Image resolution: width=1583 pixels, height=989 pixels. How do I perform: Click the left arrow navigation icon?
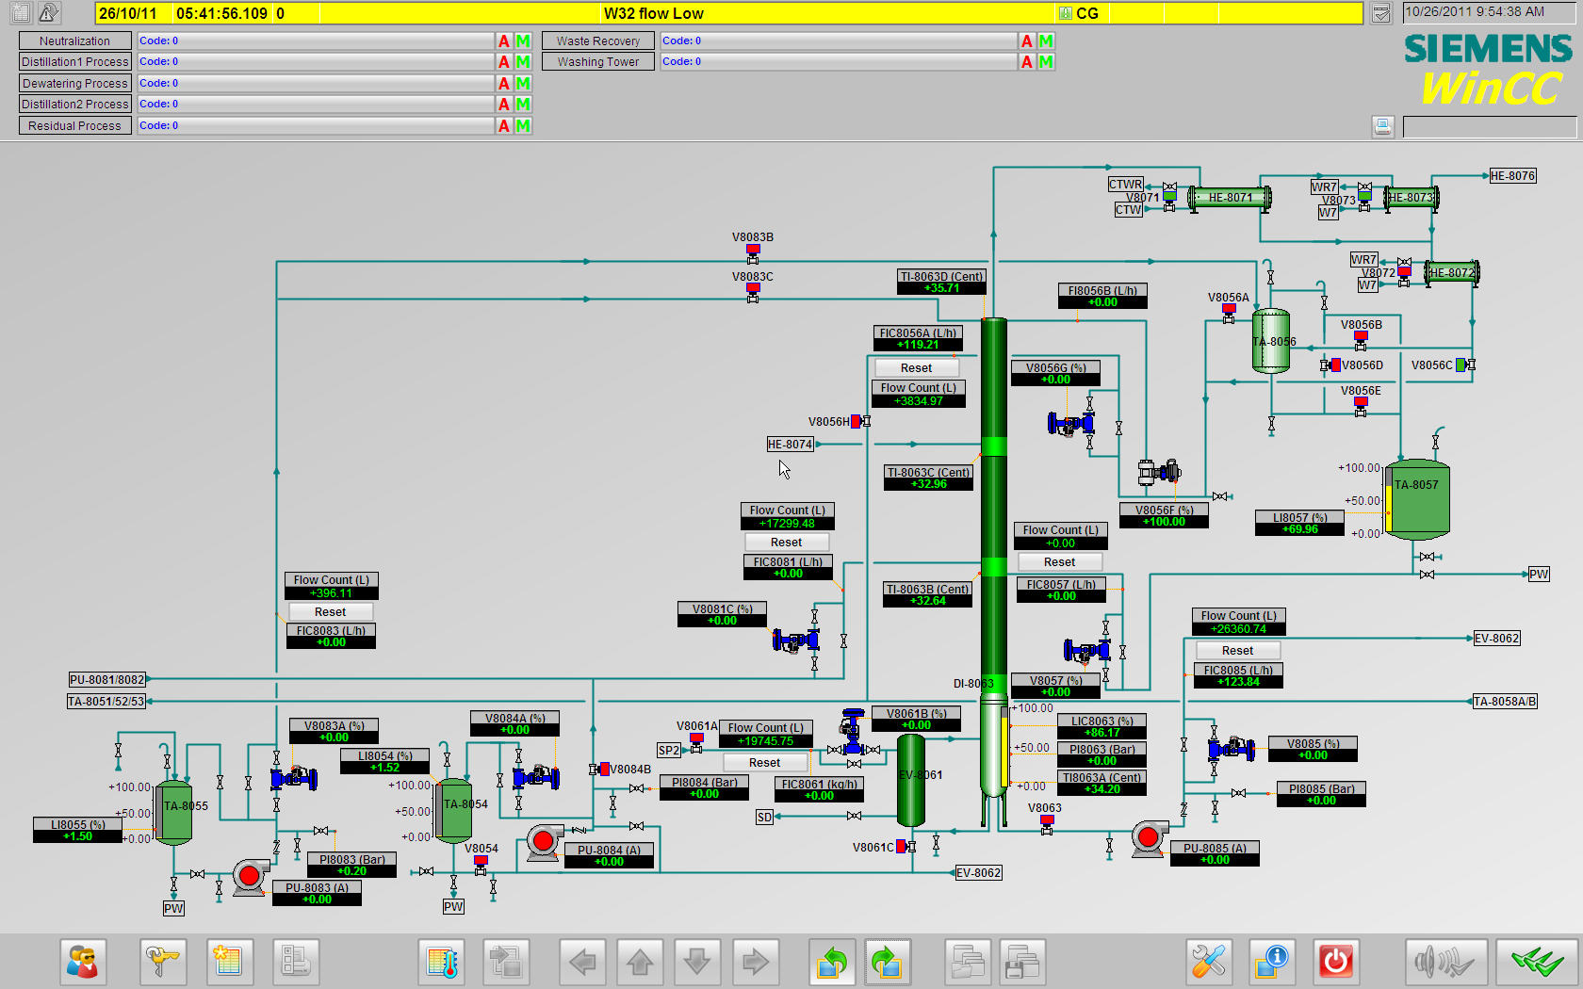click(x=582, y=962)
